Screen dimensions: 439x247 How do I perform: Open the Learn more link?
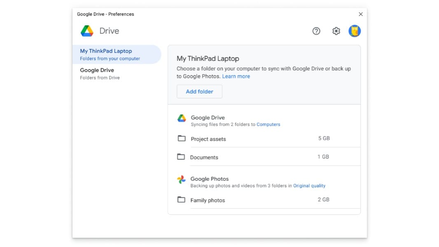[x=236, y=76]
